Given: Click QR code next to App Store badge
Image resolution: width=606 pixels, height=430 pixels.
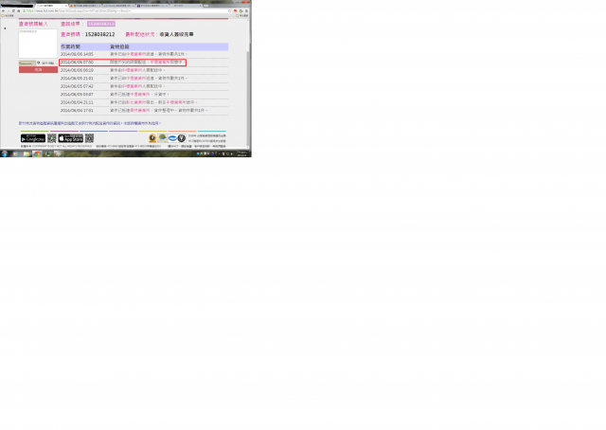Looking at the screenshot, I should click(x=89, y=138).
